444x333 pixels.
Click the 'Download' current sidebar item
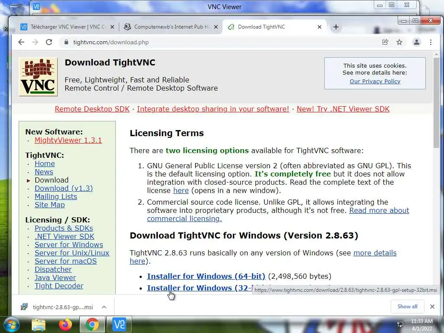(52, 180)
